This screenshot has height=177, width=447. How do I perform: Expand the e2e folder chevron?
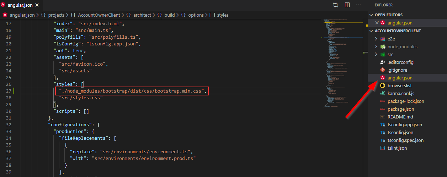(377, 39)
